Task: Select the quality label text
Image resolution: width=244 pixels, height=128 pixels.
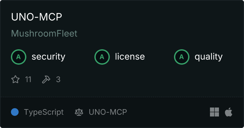Action: (208, 57)
